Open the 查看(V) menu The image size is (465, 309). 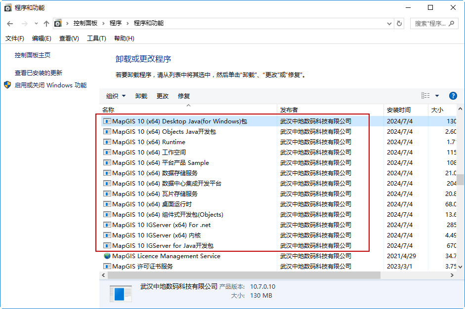point(69,38)
